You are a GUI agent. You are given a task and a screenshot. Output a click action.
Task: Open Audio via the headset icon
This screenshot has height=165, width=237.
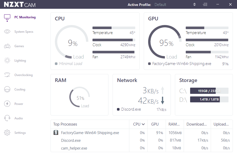pos(7,118)
